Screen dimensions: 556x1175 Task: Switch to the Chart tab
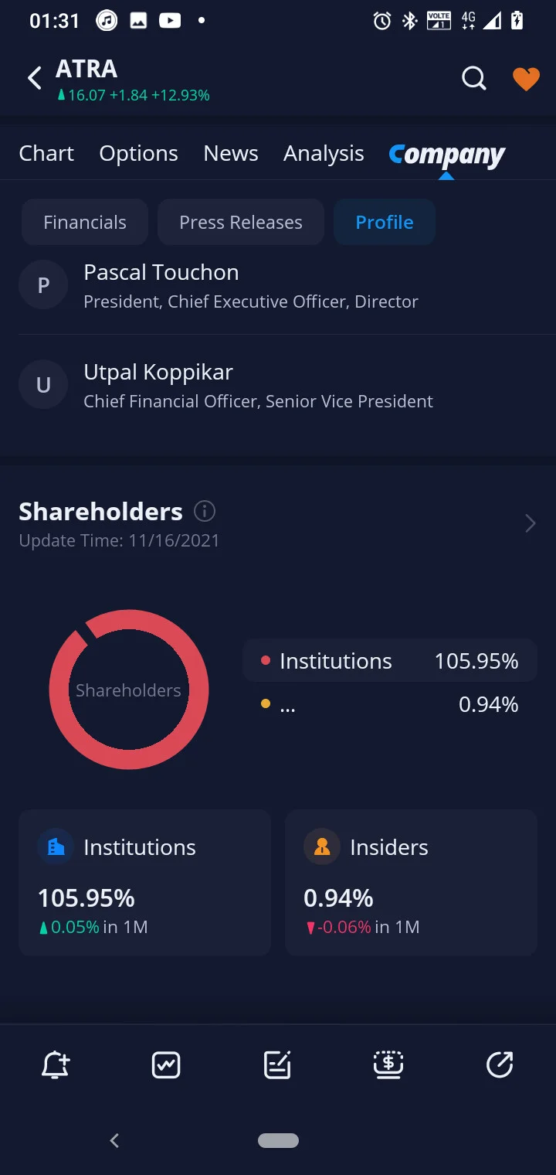(x=46, y=153)
